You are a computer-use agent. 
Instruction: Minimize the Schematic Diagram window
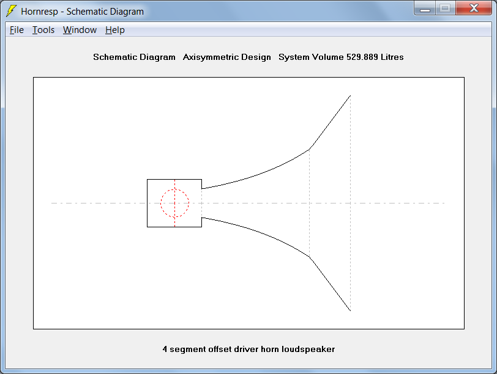(x=425, y=8)
